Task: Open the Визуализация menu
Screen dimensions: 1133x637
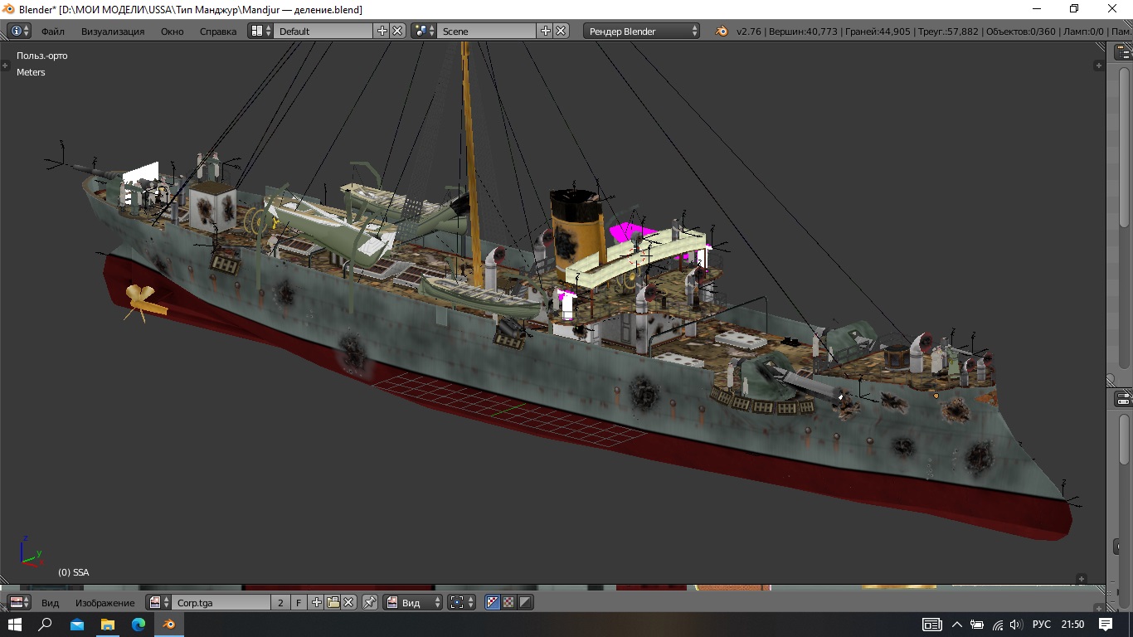Action: pyautogui.click(x=112, y=32)
